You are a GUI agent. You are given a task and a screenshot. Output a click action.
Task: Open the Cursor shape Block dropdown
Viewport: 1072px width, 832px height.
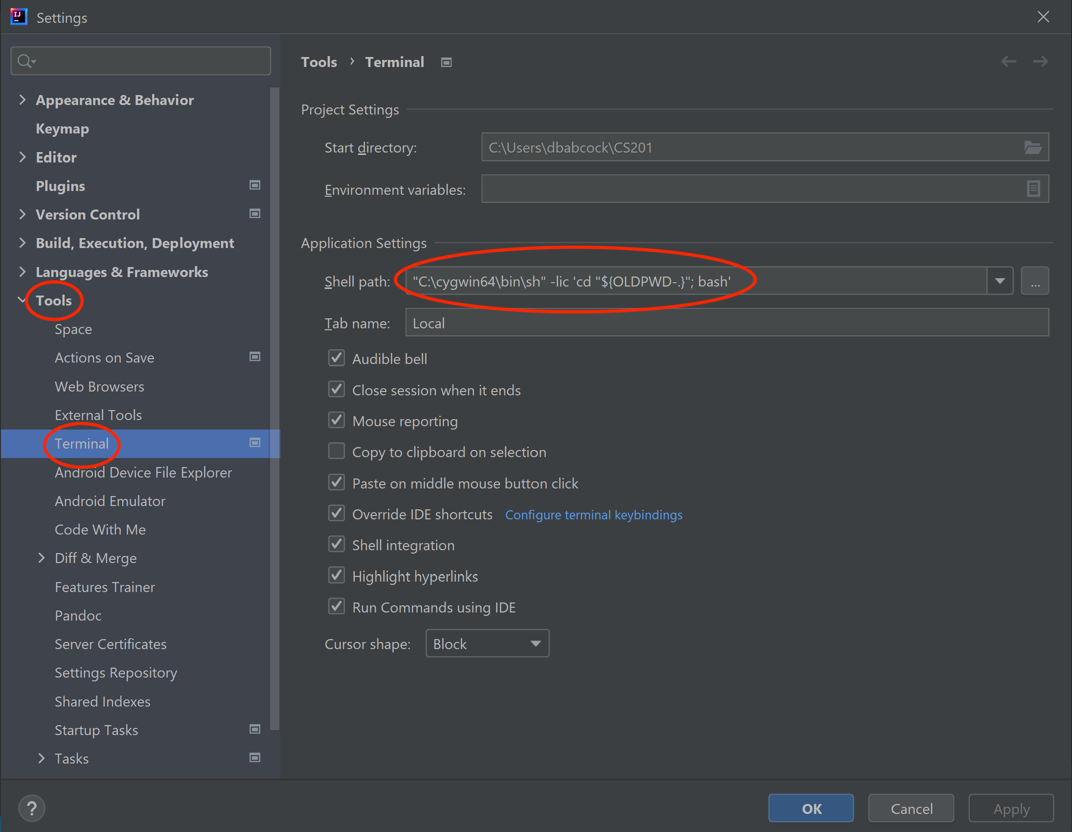coord(487,644)
